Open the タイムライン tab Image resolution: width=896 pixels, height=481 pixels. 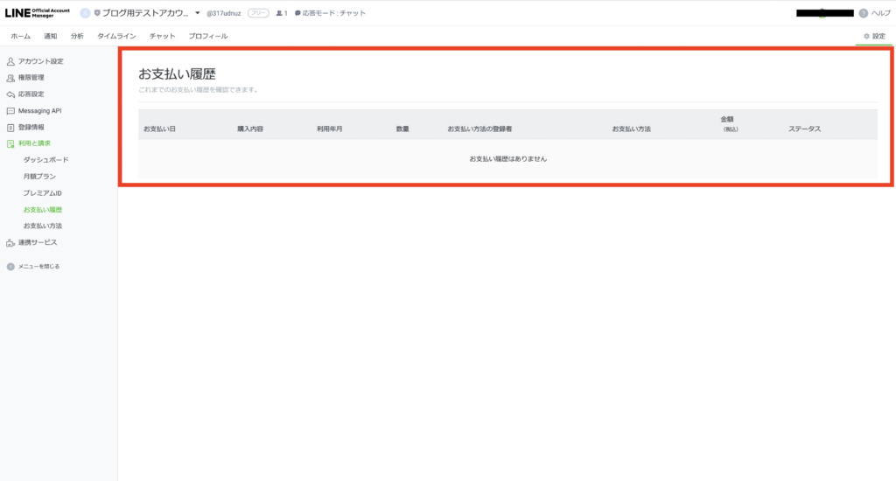point(116,36)
